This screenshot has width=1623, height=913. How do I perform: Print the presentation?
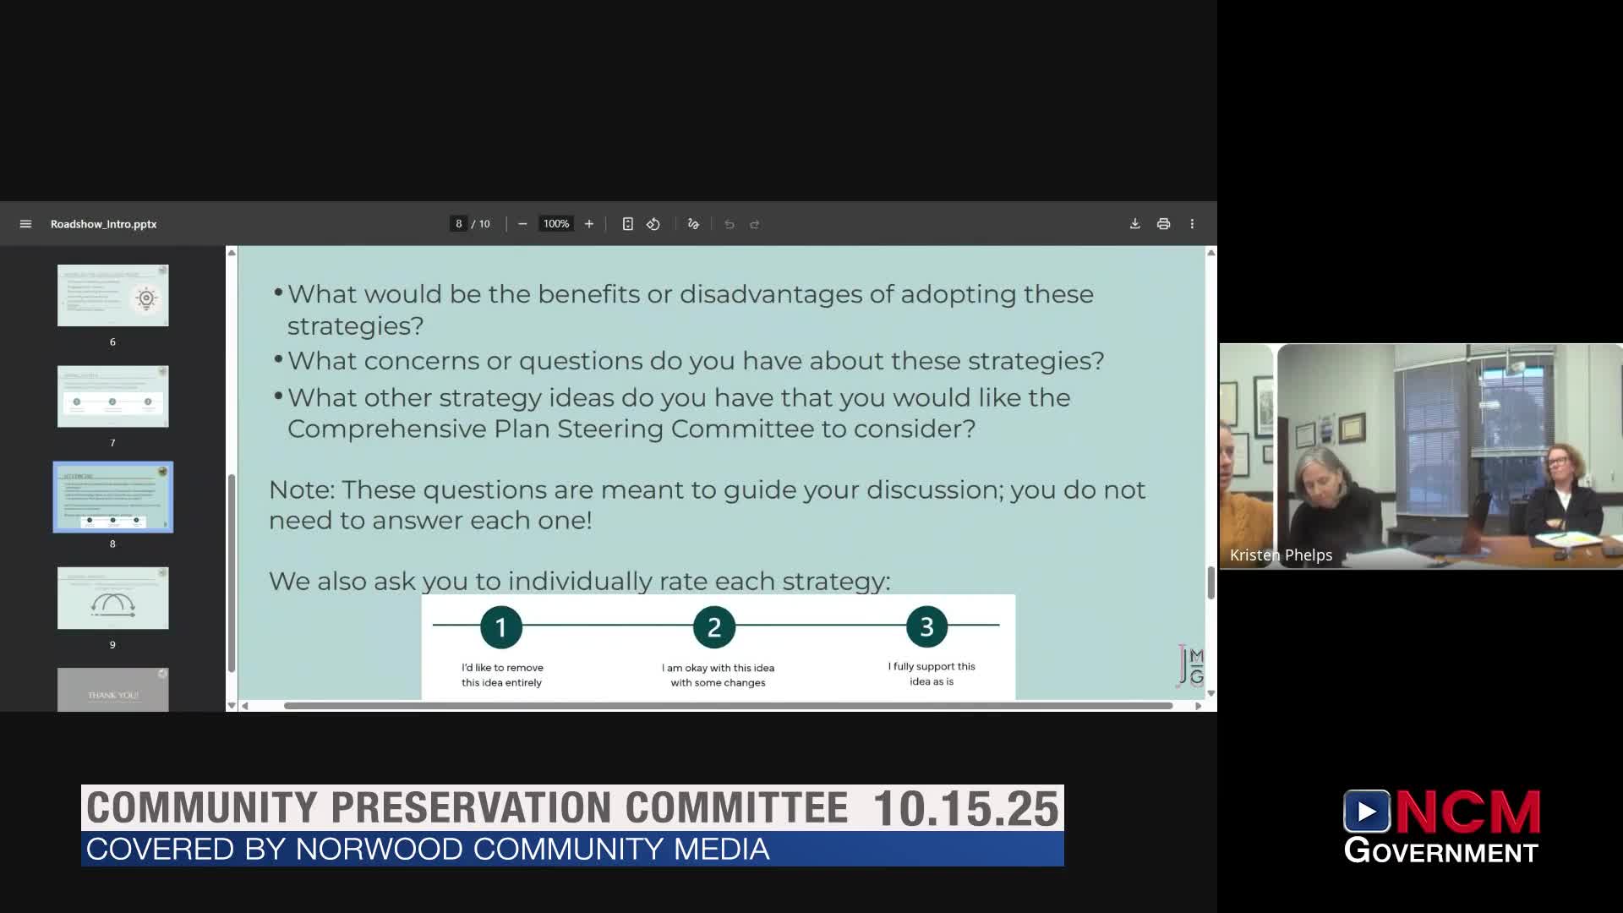pyautogui.click(x=1163, y=223)
